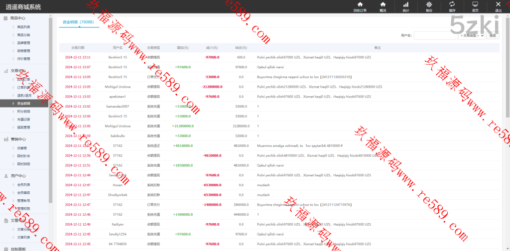Open 商品列表 sidebar link
Image resolution: width=510 pixels, height=251 pixels.
coord(24,27)
